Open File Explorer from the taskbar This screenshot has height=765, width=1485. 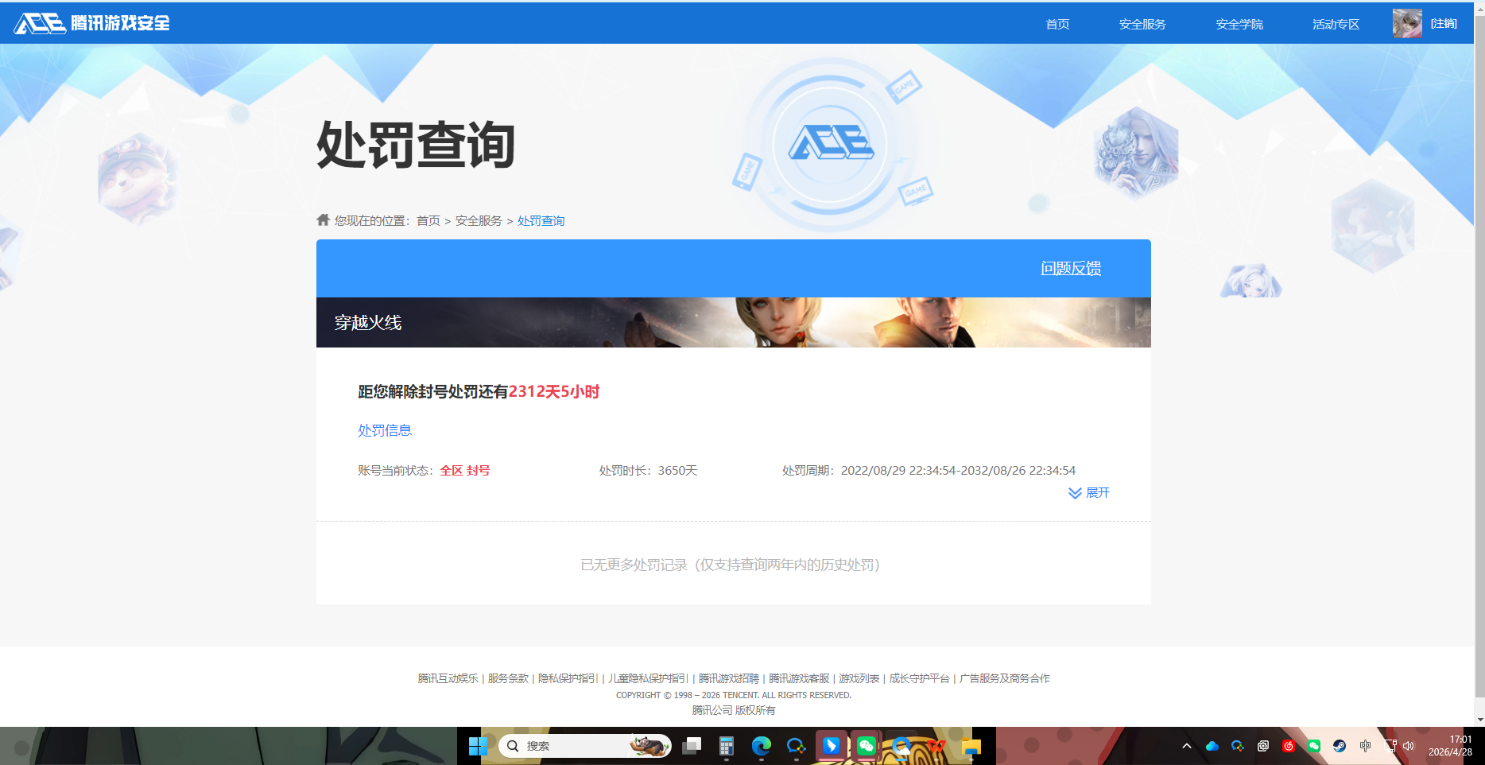pyautogui.click(x=971, y=746)
